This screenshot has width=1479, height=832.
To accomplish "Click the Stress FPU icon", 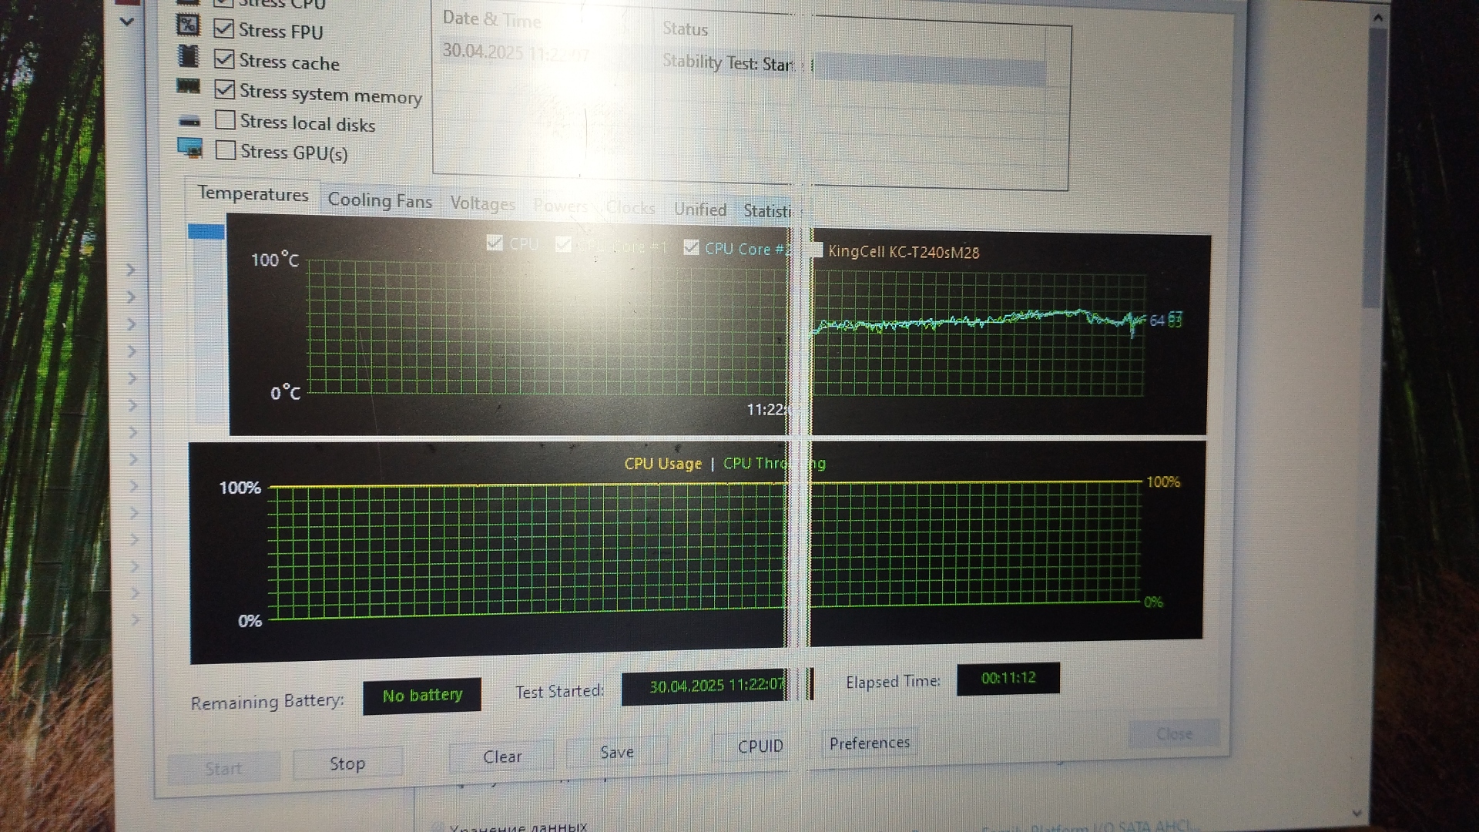I will tap(188, 25).
